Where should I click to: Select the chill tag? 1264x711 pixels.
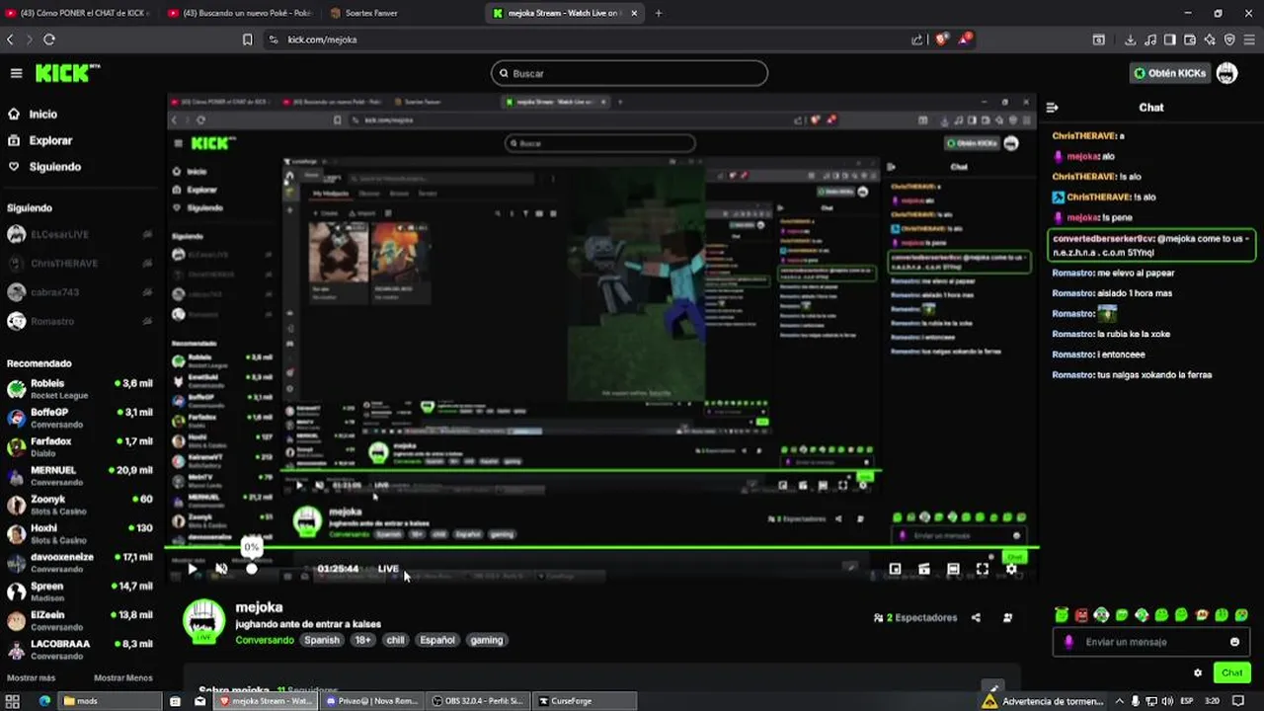[x=395, y=640]
